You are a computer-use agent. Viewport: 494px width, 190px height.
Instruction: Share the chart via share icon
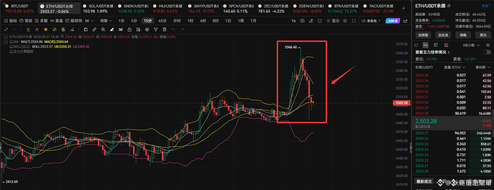tap(406, 21)
